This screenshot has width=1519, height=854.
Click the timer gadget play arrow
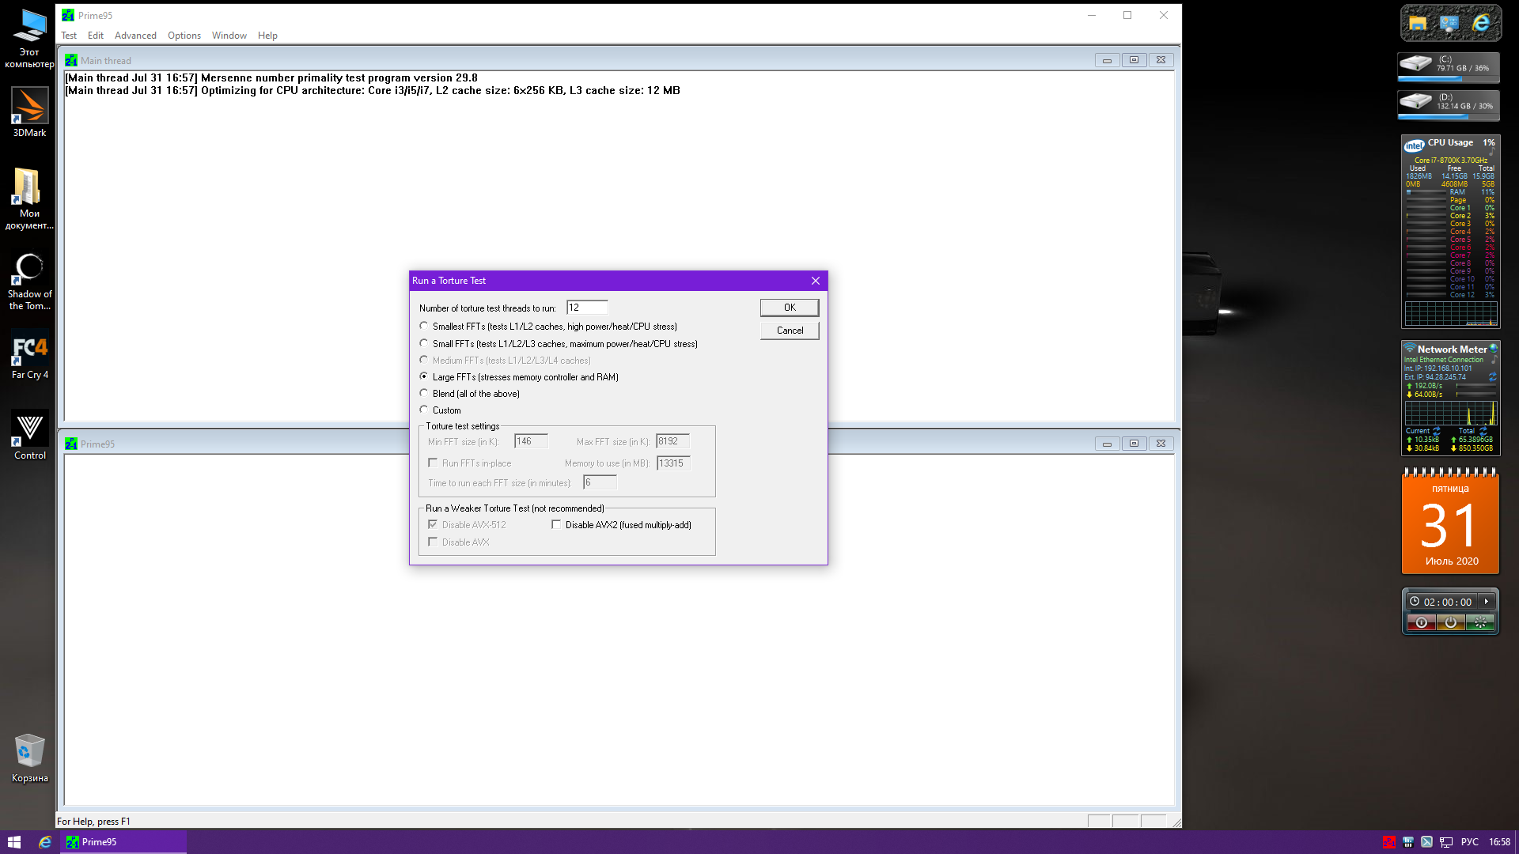1487,602
